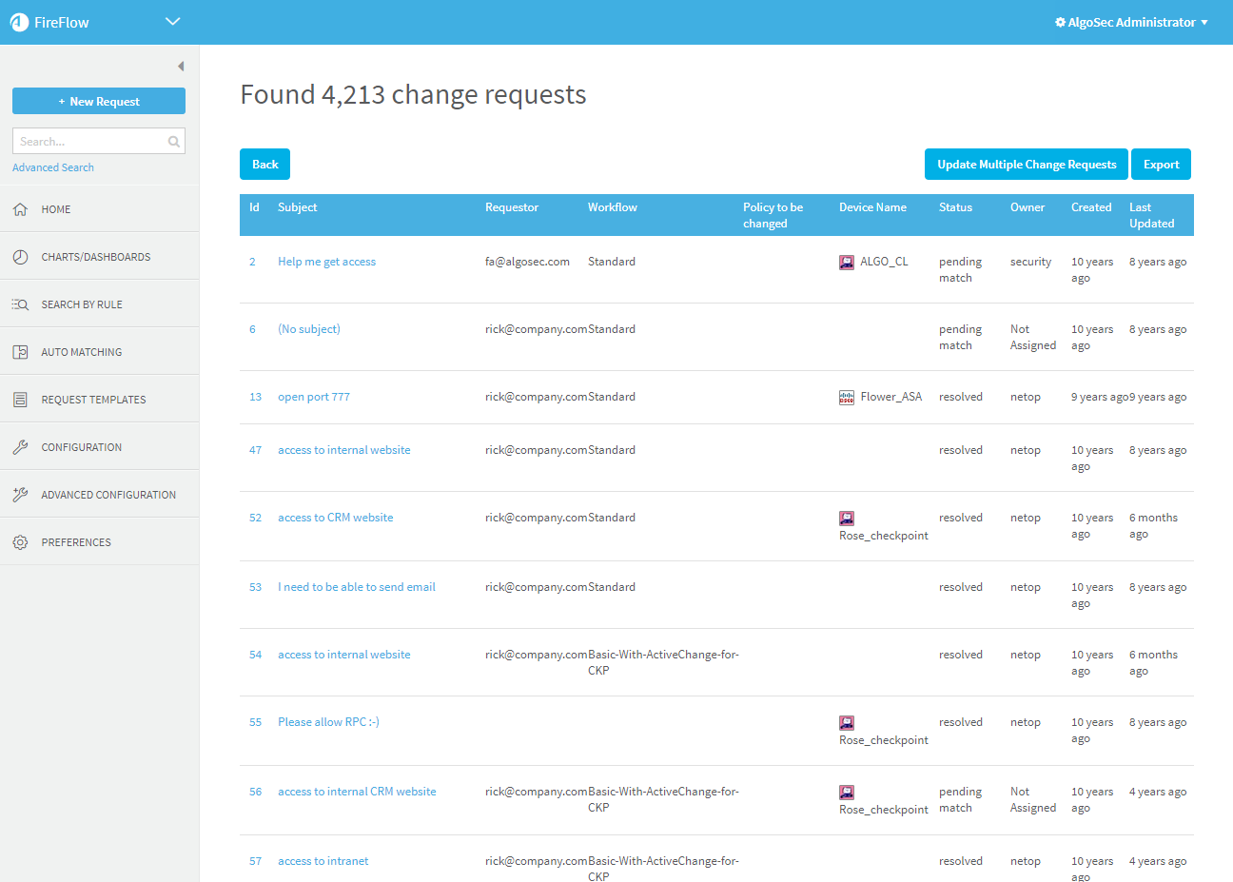This screenshot has width=1233, height=882.
Task: Click the Charts/Dashboards pie icon
Action: click(20, 257)
